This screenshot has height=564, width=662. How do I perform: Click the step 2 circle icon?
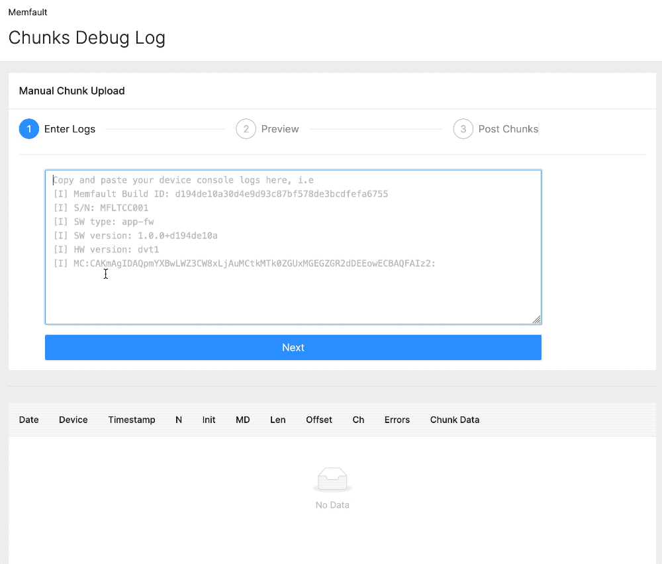coord(246,129)
